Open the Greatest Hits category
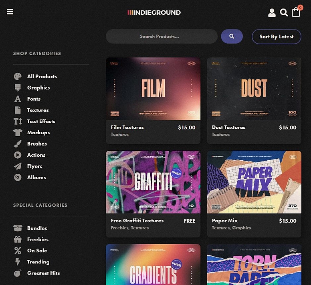This screenshot has width=311, height=285. coord(43,273)
